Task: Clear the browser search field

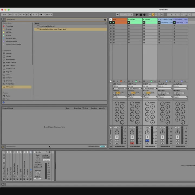Action: point(105,19)
